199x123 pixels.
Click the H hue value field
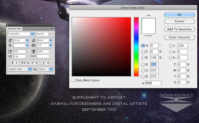pos(155,45)
